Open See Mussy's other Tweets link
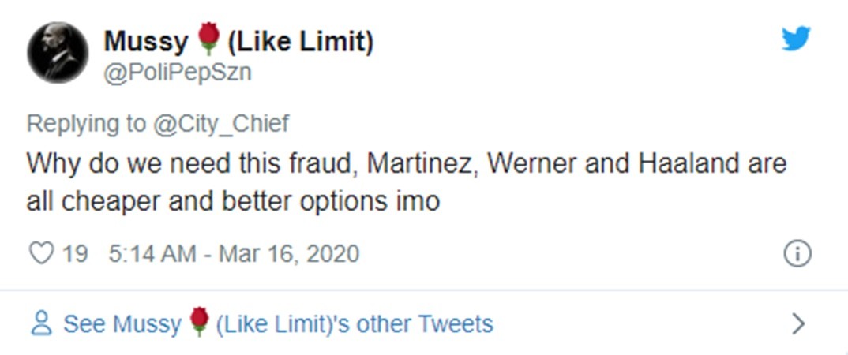848x355 pixels. tap(278, 323)
